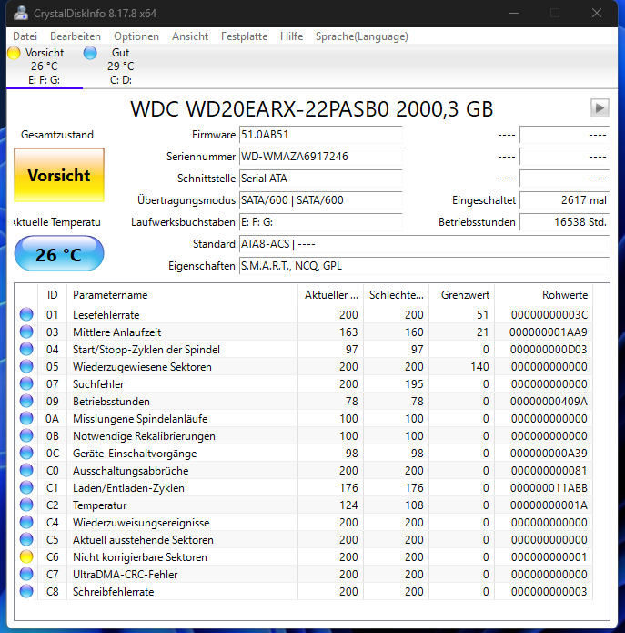Click the Grenzwert column header
This screenshot has width=625, height=633.
[x=461, y=295]
